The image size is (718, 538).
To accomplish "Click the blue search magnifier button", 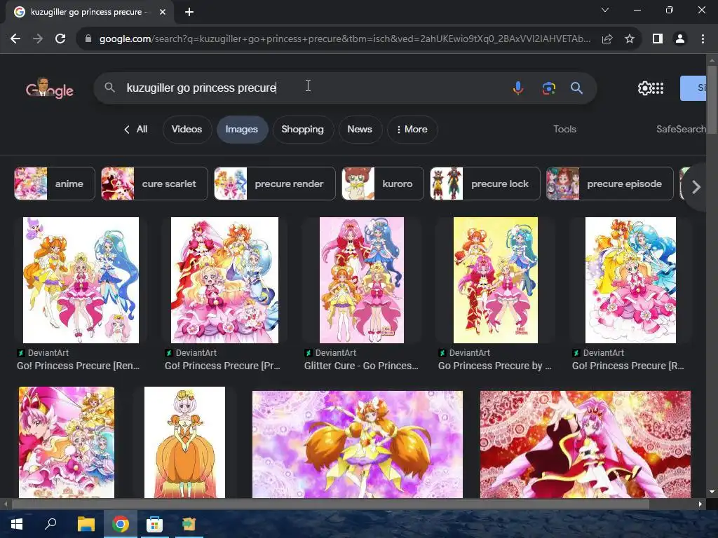I will point(576,88).
